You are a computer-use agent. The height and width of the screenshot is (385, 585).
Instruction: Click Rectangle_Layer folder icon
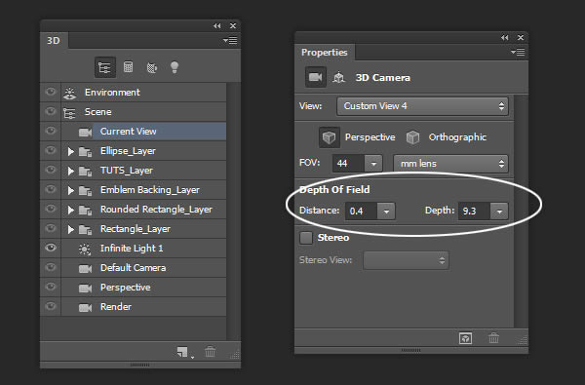86,229
